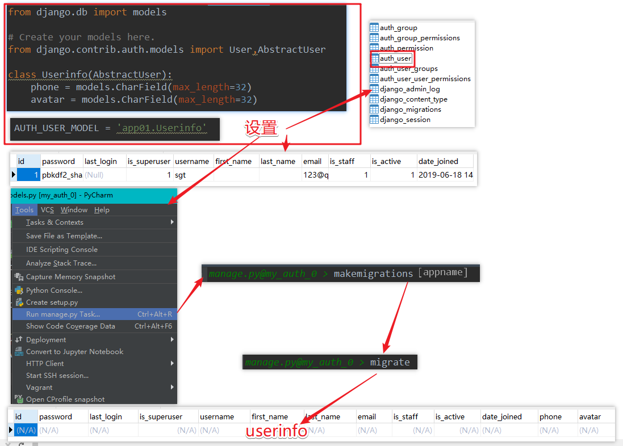Click the avatar CharField code line
This screenshot has height=446, width=623.
pos(144,99)
